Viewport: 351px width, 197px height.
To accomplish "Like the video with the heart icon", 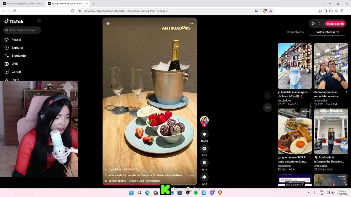I will tap(204, 134).
